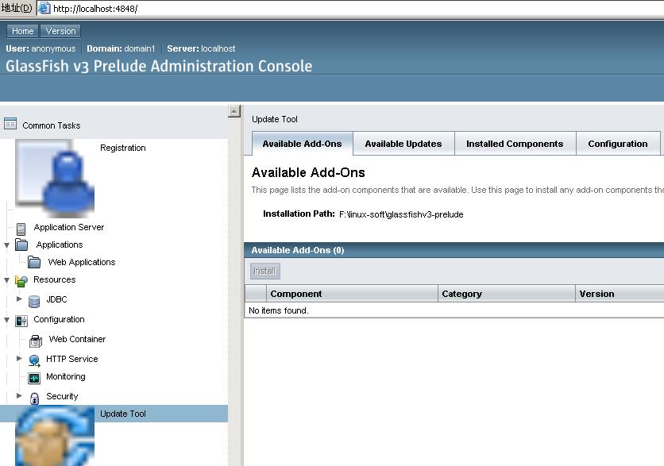The height and width of the screenshot is (466, 664).
Task: Switch to the Available Updates tab
Action: point(403,144)
